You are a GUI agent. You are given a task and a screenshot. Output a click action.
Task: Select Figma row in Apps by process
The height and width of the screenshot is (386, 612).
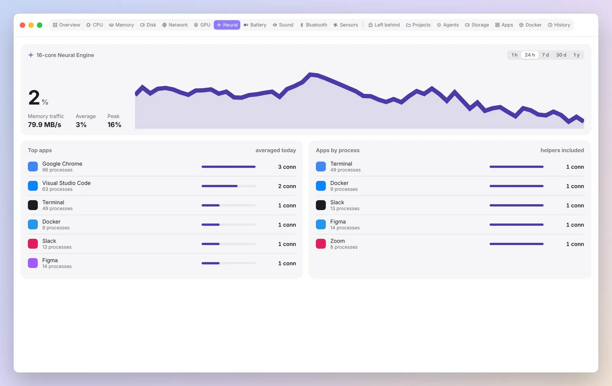coord(450,224)
